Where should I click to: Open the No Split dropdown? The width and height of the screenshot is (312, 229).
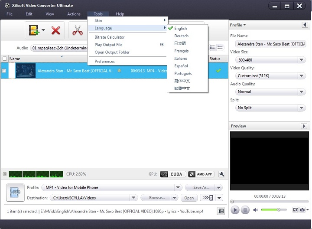(270, 108)
